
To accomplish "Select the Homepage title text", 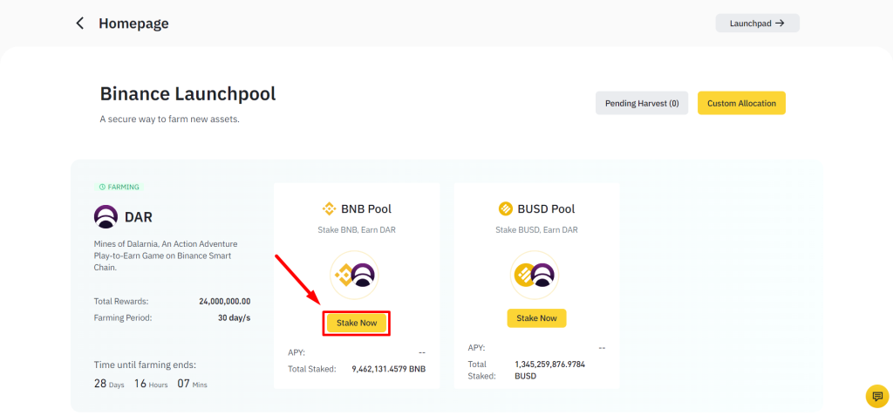I will click(x=133, y=24).
